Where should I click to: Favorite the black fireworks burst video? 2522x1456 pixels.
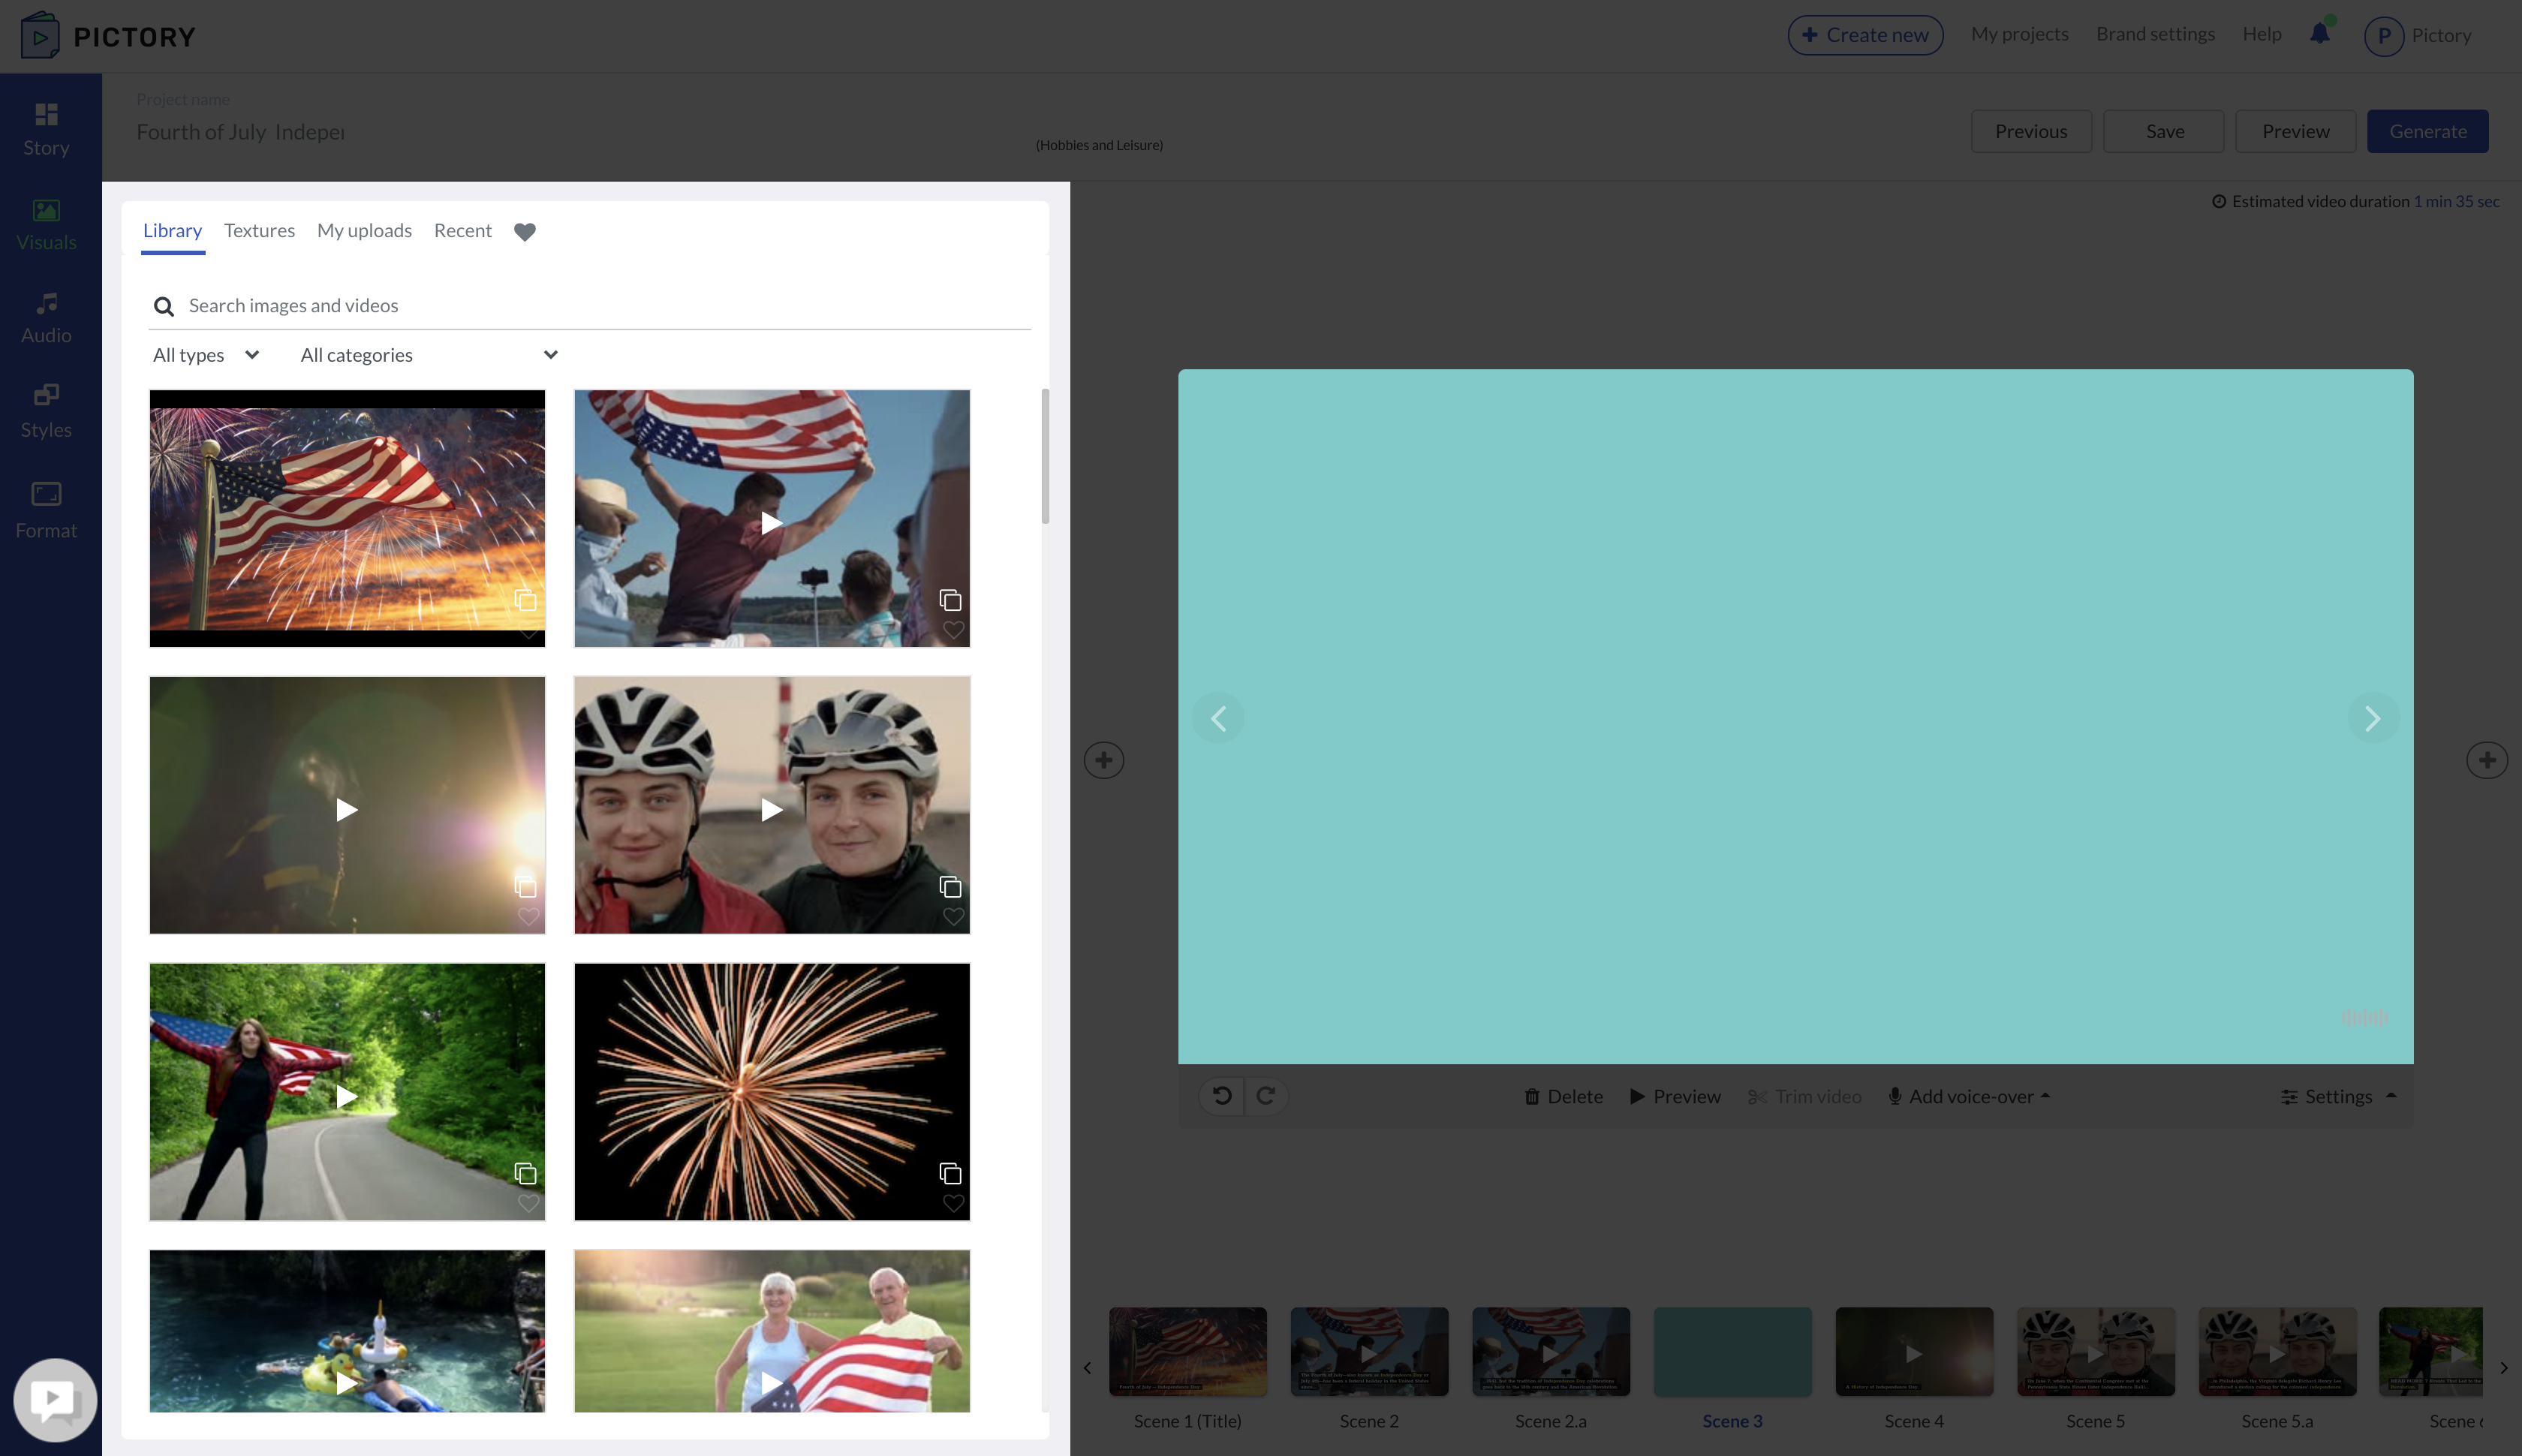pos(953,1204)
